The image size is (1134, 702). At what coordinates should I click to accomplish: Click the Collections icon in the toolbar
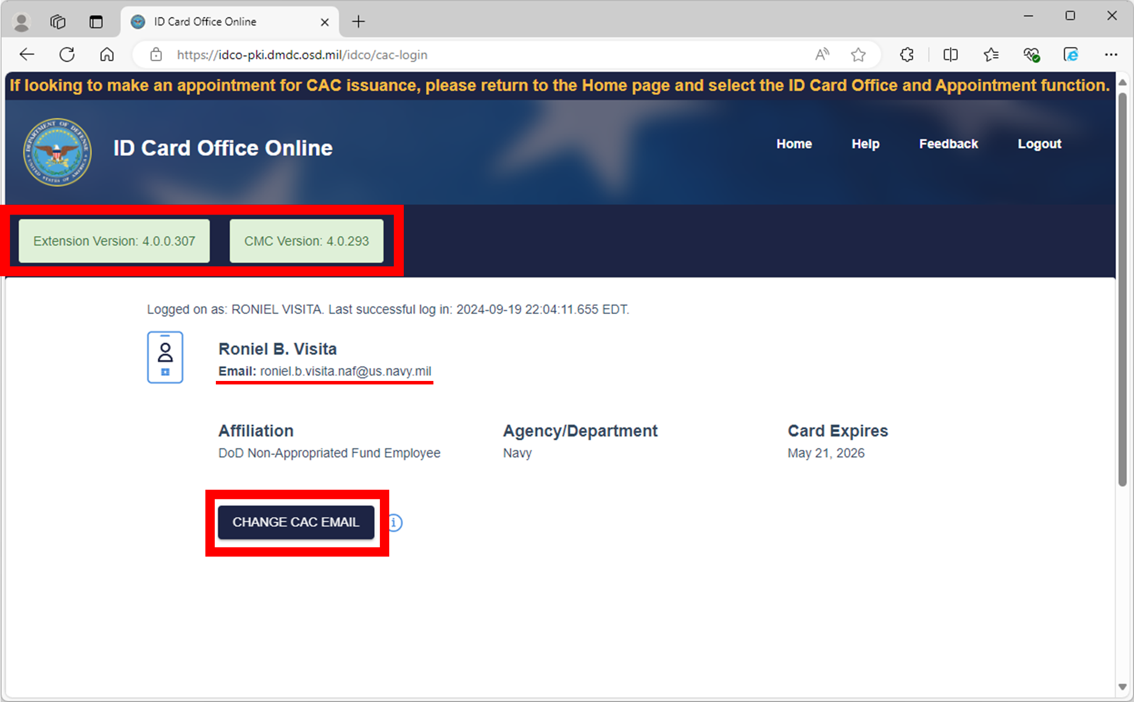click(x=991, y=54)
